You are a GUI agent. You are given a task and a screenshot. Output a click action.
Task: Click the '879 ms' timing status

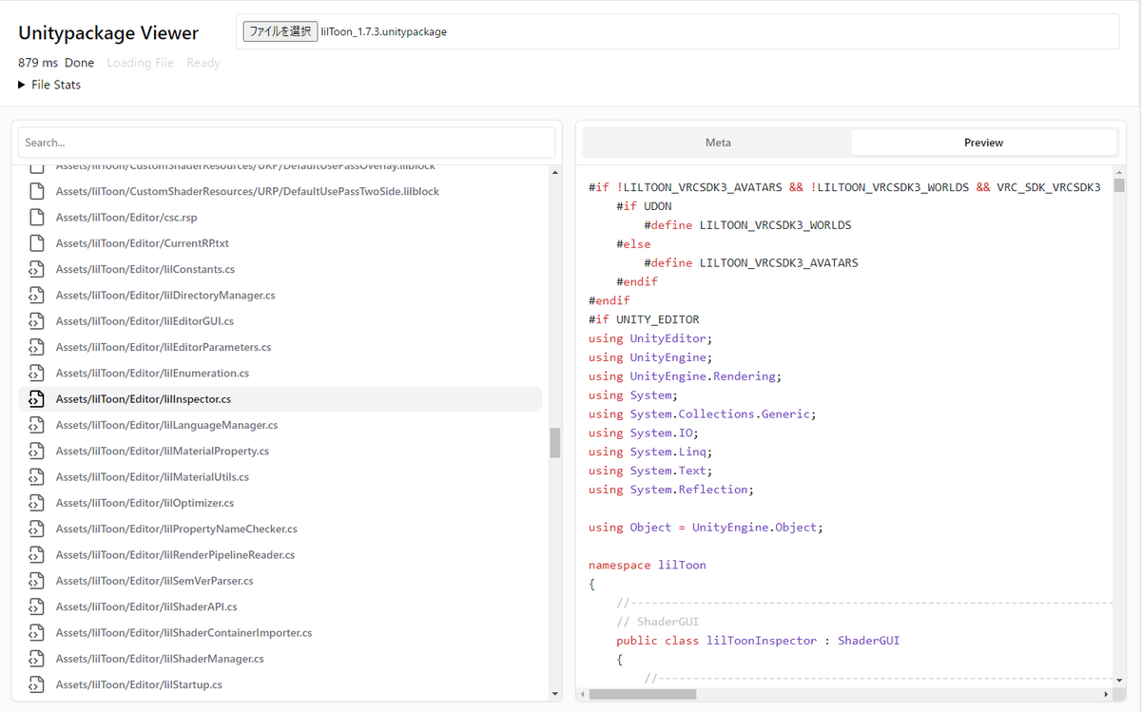coord(38,63)
